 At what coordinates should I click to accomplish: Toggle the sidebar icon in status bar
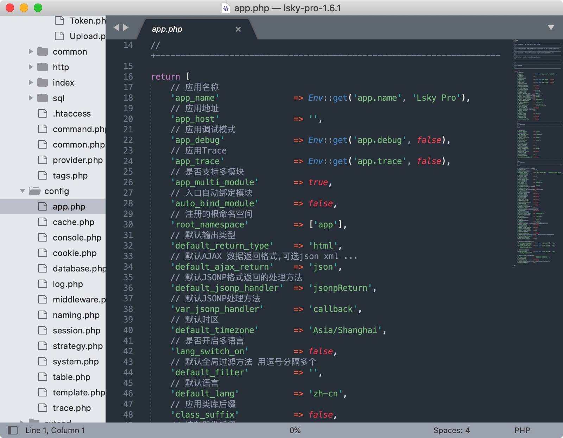click(13, 430)
